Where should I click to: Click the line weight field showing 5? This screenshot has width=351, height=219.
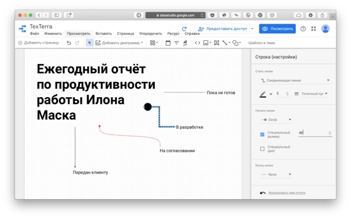280,94
